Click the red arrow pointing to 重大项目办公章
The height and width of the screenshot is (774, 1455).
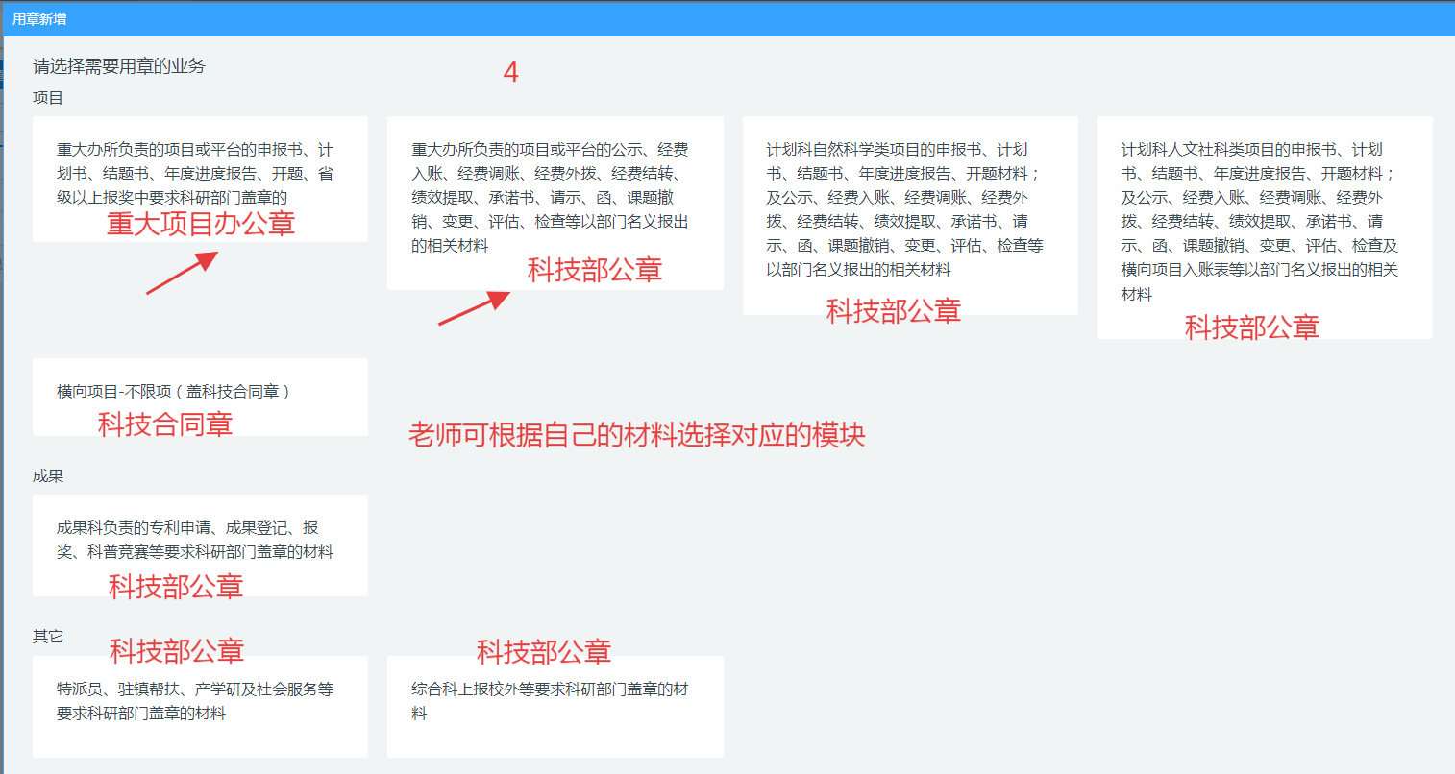click(183, 273)
